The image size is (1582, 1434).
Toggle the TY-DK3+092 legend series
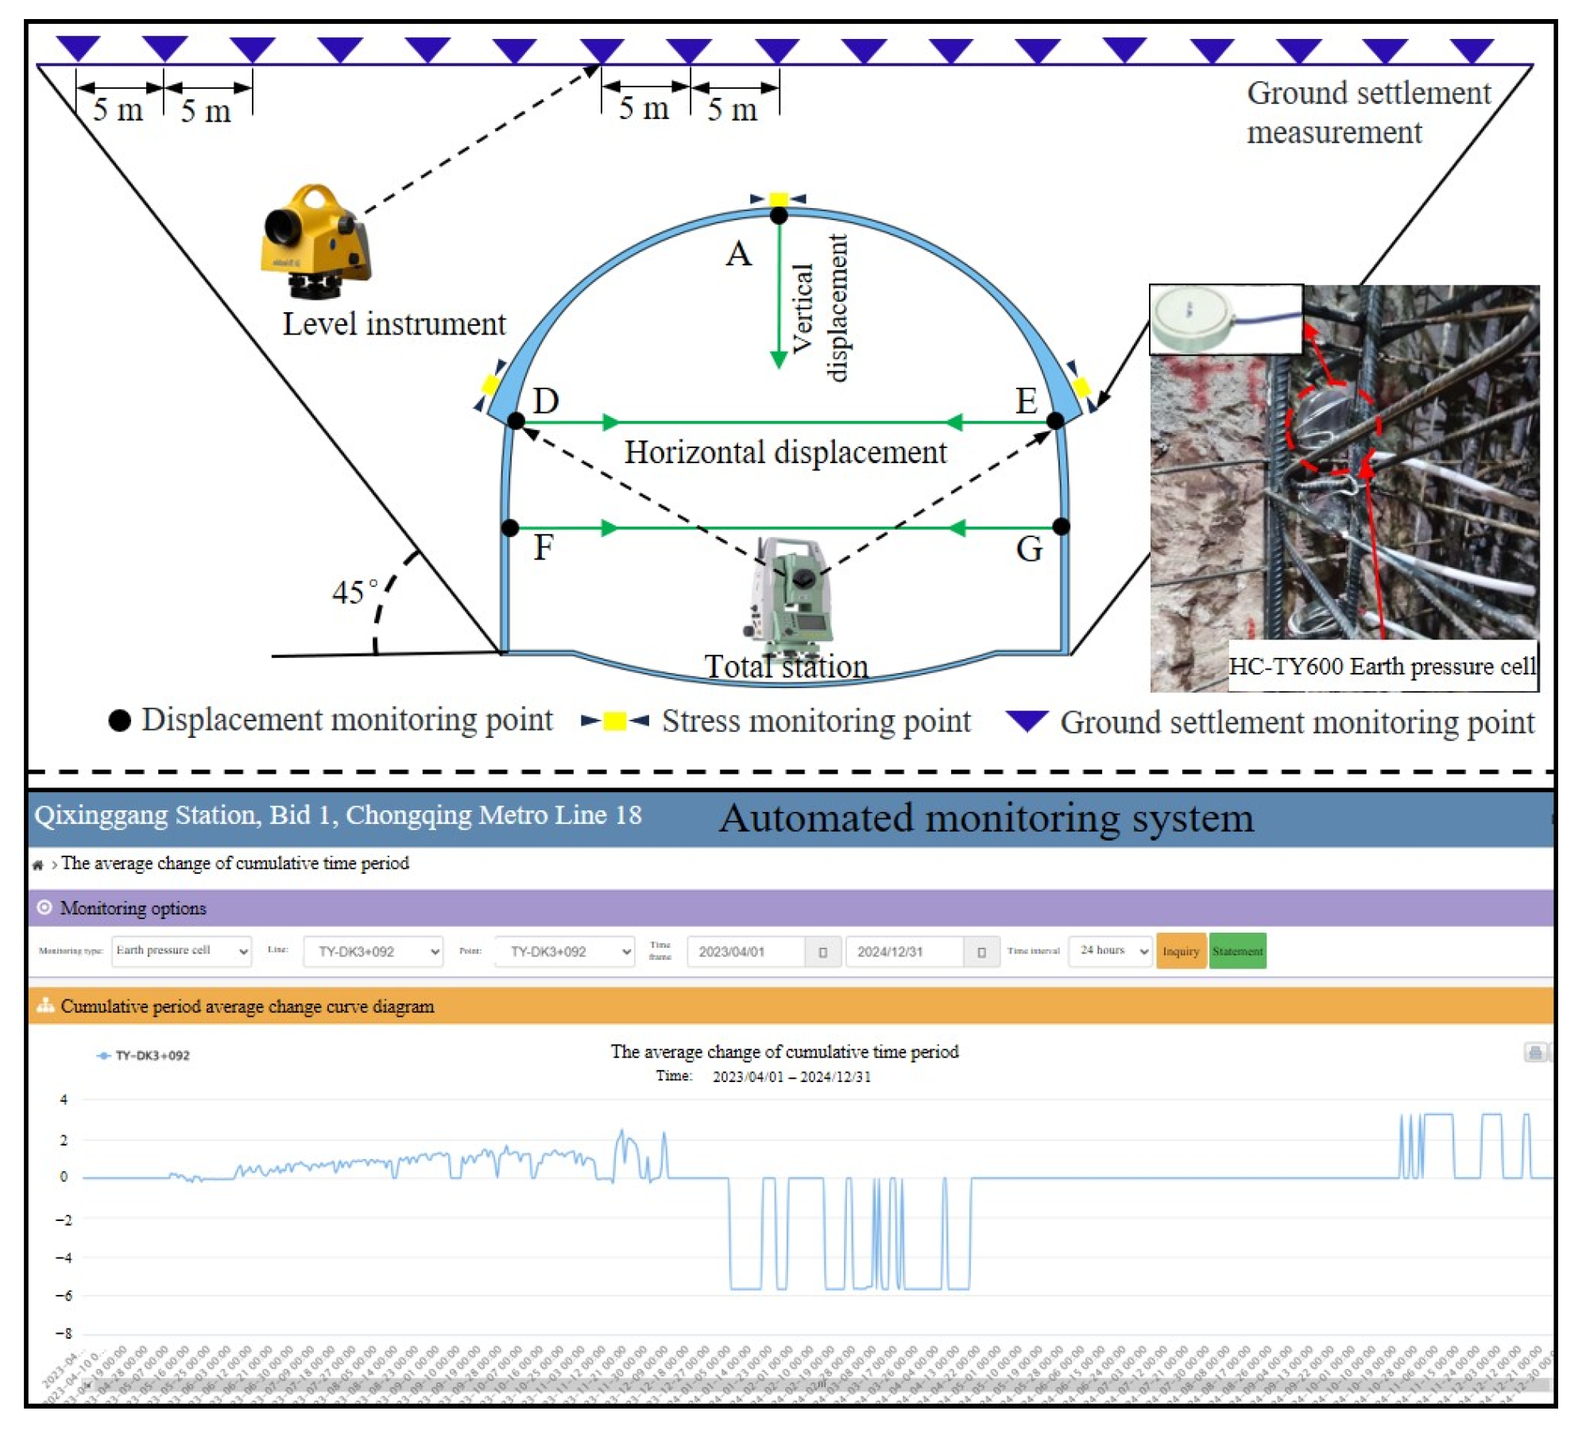tap(144, 1055)
